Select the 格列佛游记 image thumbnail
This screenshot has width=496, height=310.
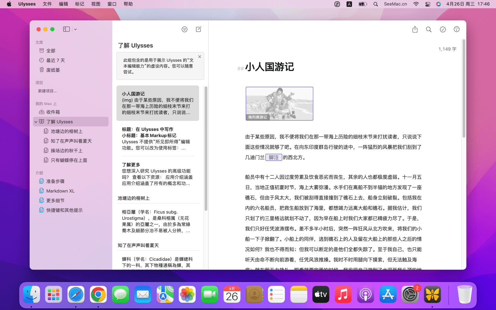click(279, 104)
